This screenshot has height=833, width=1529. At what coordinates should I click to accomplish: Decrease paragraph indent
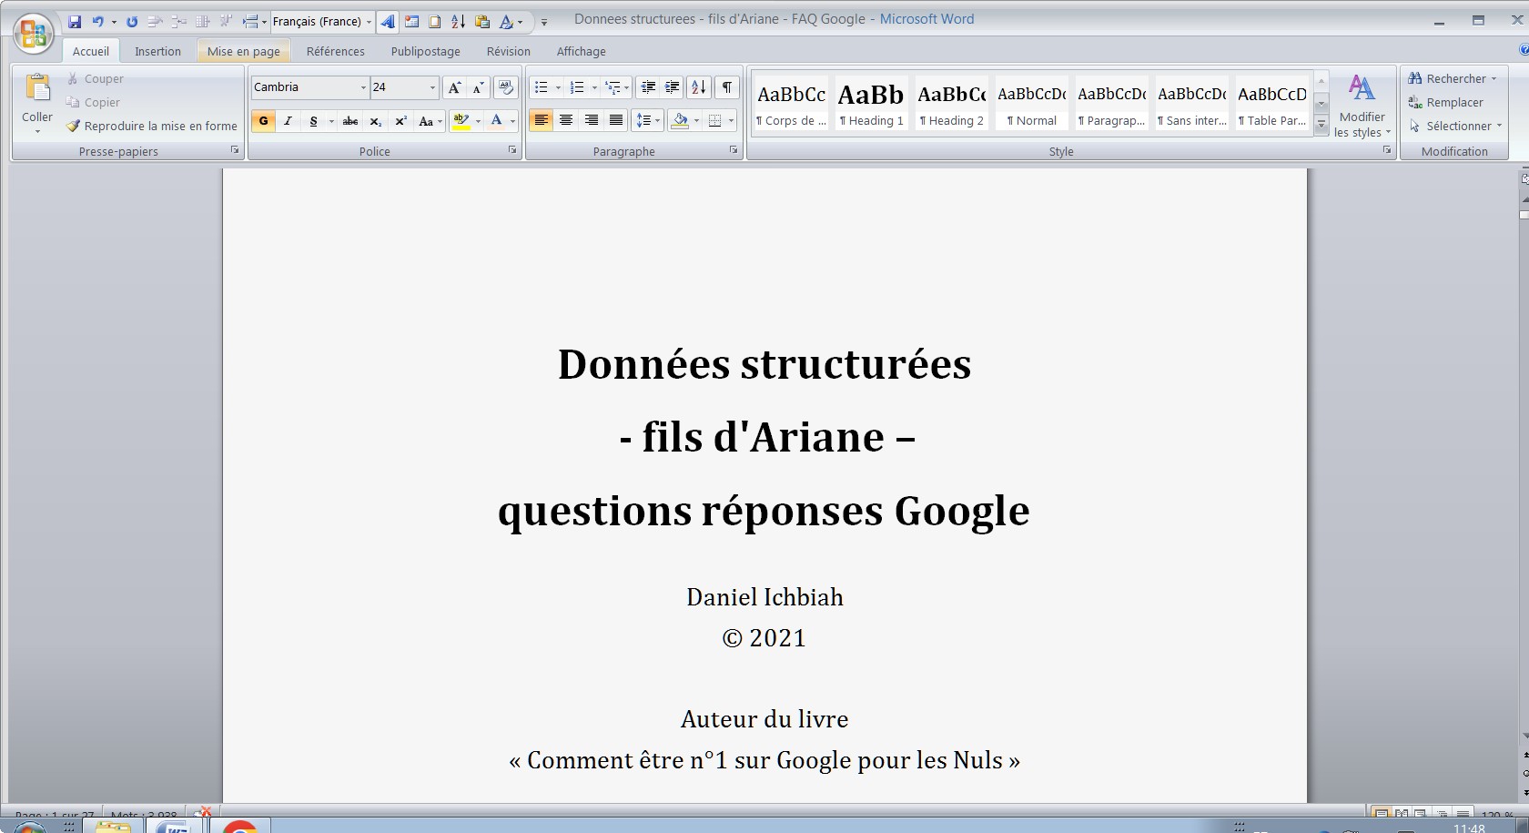(648, 87)
